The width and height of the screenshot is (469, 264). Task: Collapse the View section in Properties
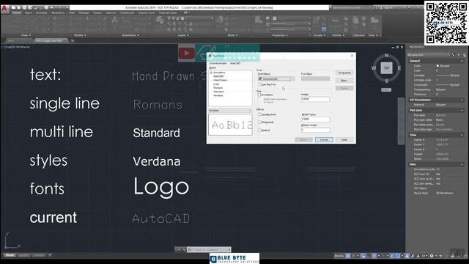(x=462, y=135)
